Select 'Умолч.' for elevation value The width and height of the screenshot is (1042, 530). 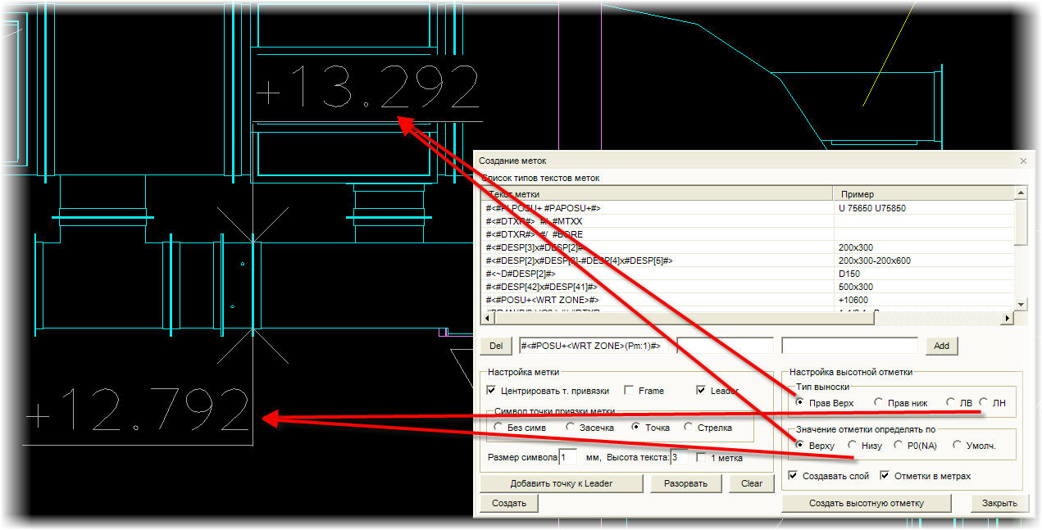pos(957,445)
